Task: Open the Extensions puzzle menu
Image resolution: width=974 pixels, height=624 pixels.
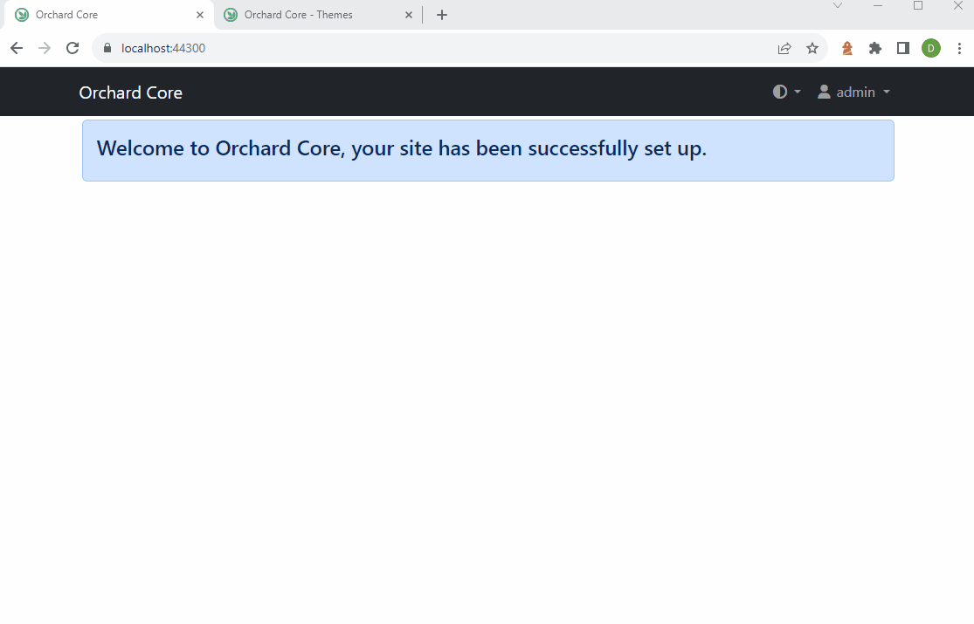Action: click(875, 48)
